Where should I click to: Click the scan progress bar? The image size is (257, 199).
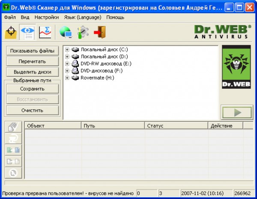(129, 183)
